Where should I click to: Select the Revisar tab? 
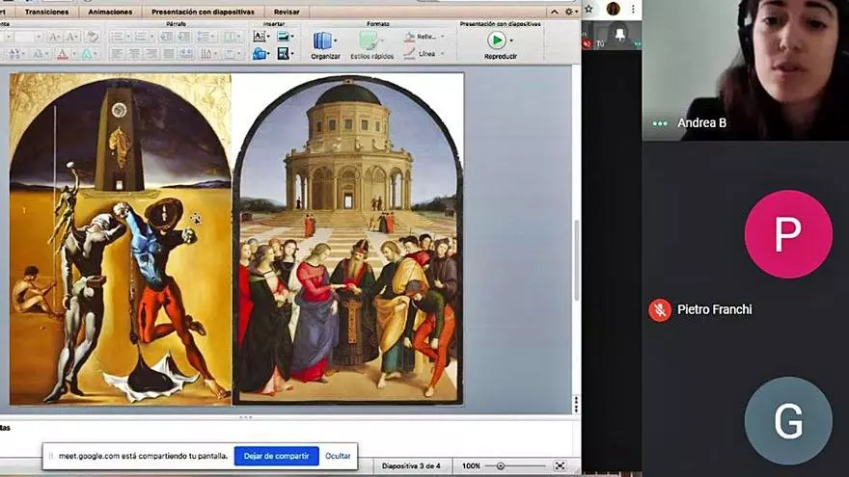pos(286,12)
